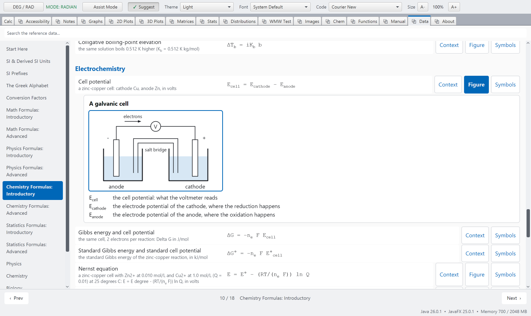Show Symbols for Gibbs energy and cell potential

(505, 235)
